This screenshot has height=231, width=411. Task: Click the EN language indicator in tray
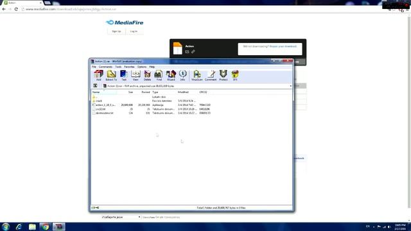(368, 227)
